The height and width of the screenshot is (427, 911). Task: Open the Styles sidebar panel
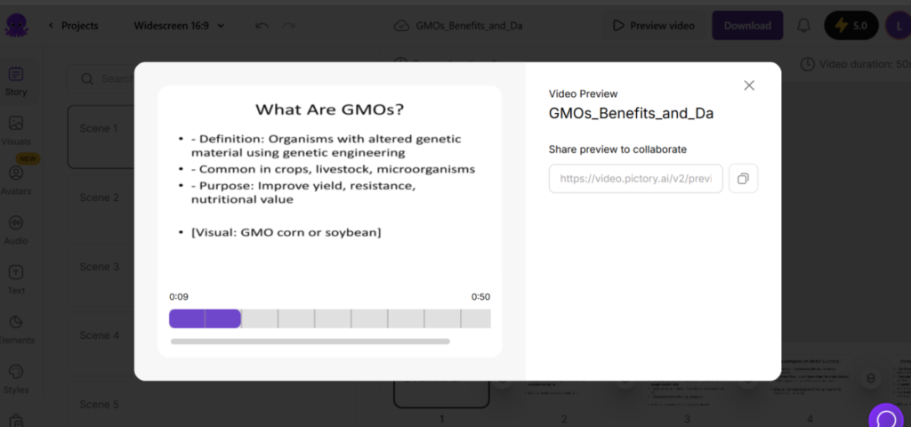click(16, 379)
